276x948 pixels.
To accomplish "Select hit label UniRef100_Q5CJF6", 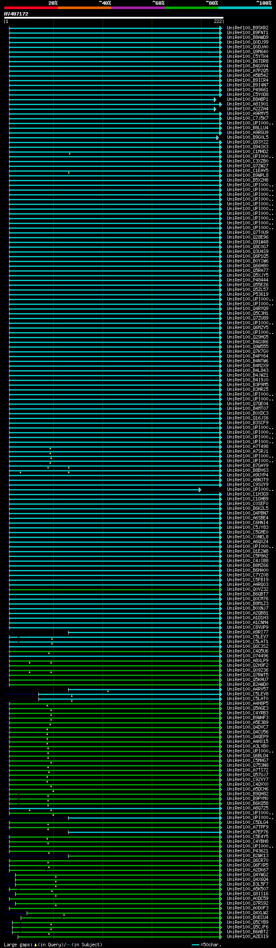I will (248, 927).
